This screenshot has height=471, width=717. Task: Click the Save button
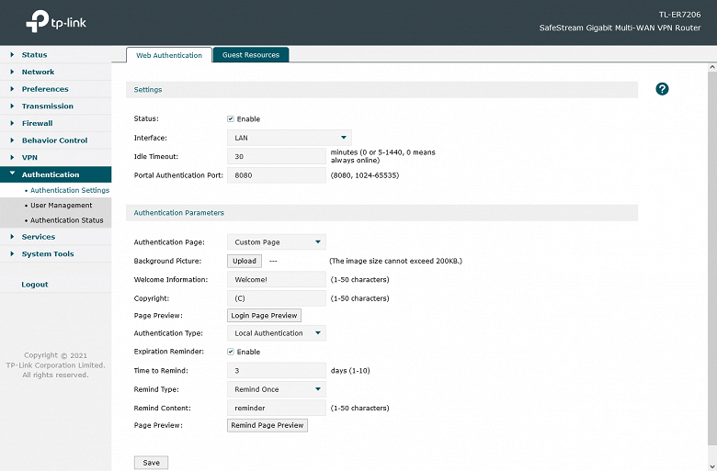click(151, 463)
